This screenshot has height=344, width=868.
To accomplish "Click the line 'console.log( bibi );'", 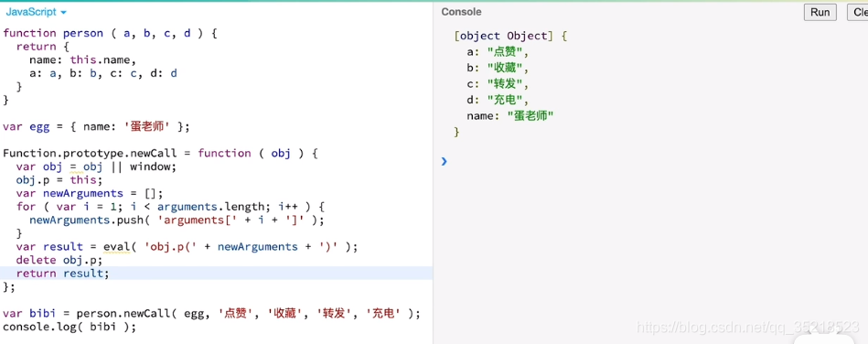I will [70, 327].
